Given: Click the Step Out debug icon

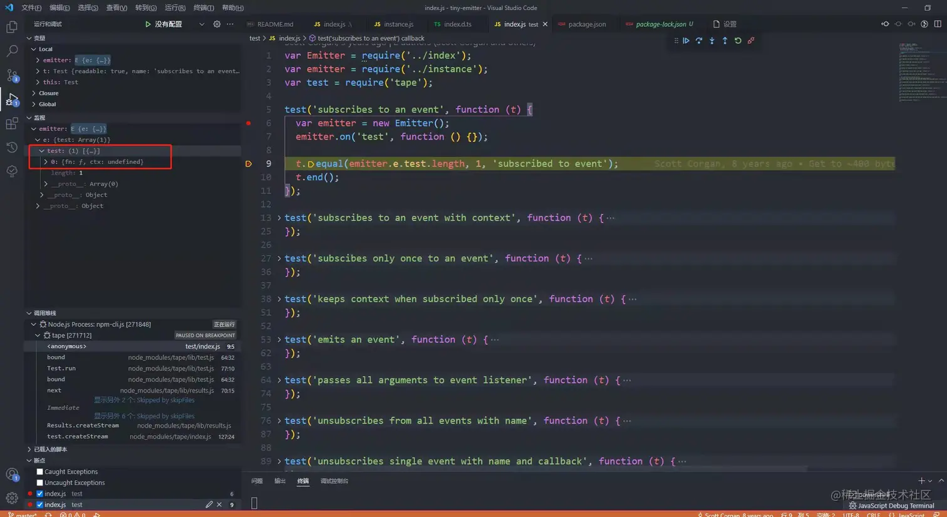Looking at the screenshot, I should pyautogui.click(x=725, y=41).
